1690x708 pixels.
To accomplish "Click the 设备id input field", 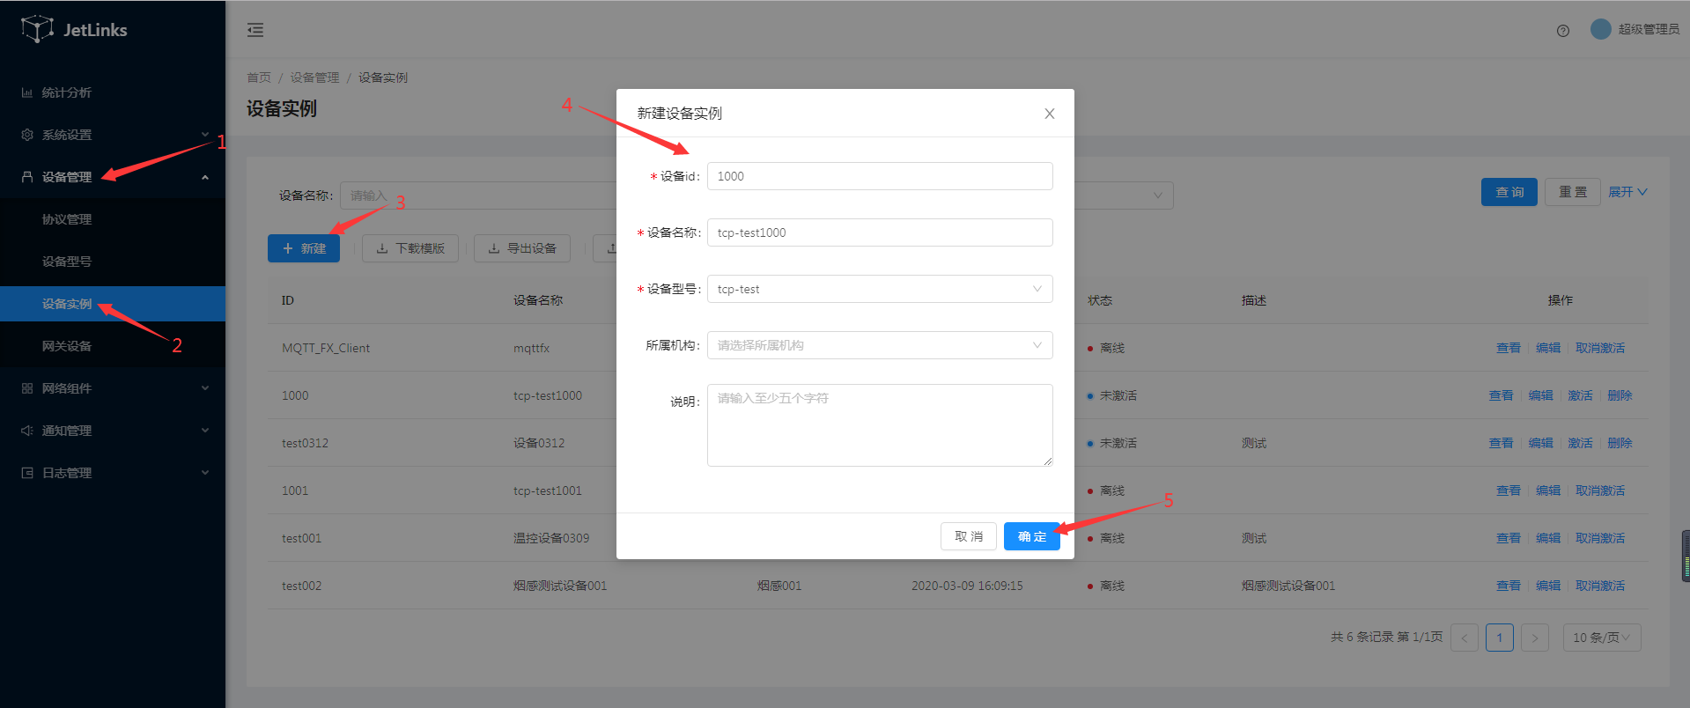I will (879, 176).
